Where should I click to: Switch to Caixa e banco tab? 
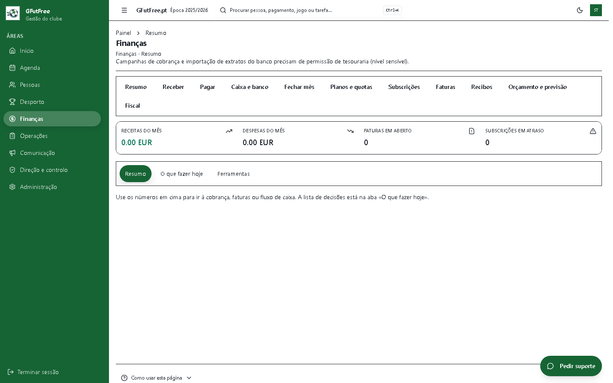pos(250,87)
